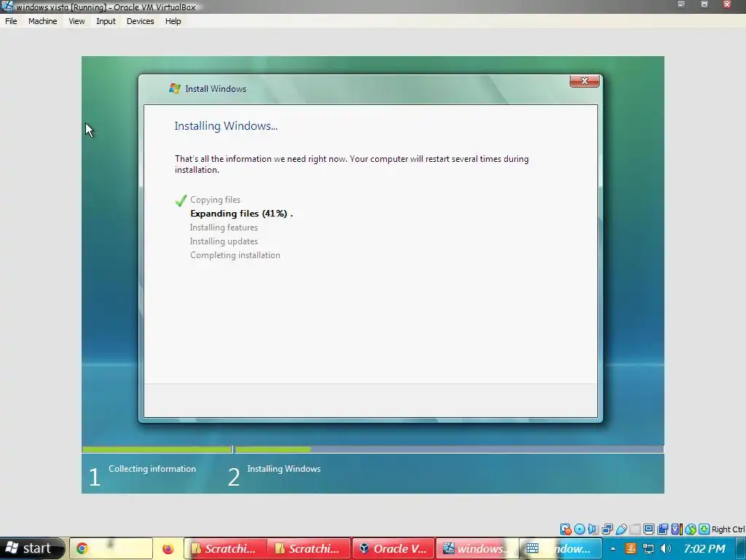Maximize the VirtualBox window
Screen dimensions: 746x560
click(704, 5)
